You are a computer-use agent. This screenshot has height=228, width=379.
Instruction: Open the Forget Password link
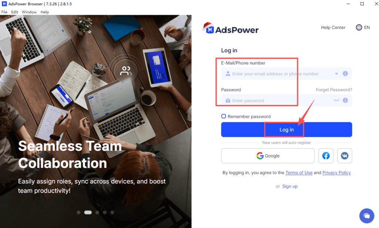coord(334,90)
